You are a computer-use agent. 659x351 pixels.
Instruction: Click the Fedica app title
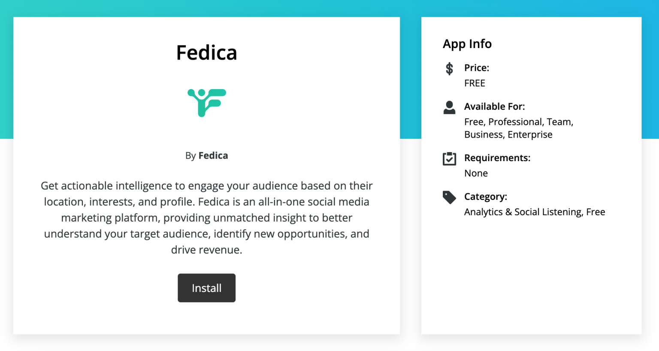[x=206, y=52]
